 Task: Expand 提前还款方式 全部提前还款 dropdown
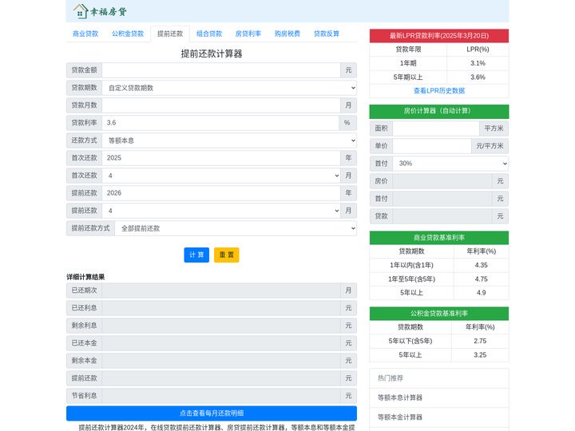pos(236,228)
